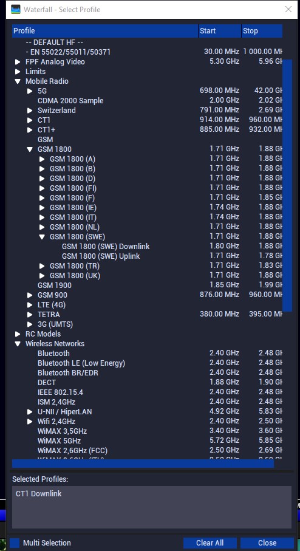Click the Close button at bottom
Screen dimensions: 300x551
click(x=267, y=543)
